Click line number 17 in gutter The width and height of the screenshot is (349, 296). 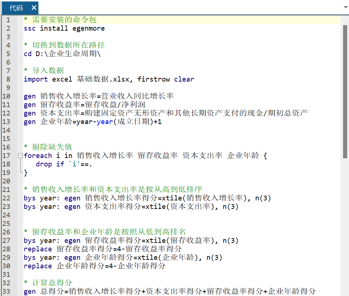click(x=6, y=156)
